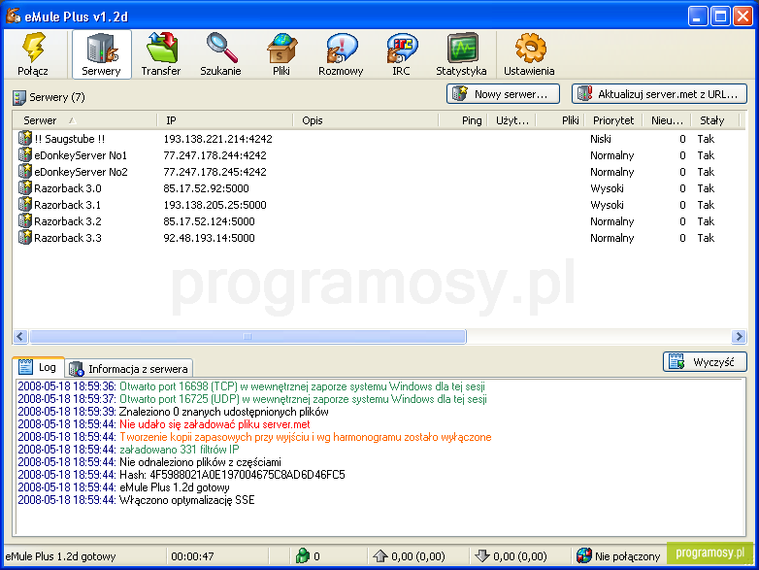
Task: Open the Transfer window
Action: click(161, 54)
